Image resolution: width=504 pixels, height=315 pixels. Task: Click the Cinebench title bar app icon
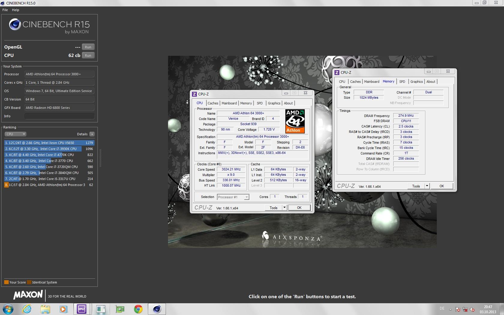(x=3, y=3)
